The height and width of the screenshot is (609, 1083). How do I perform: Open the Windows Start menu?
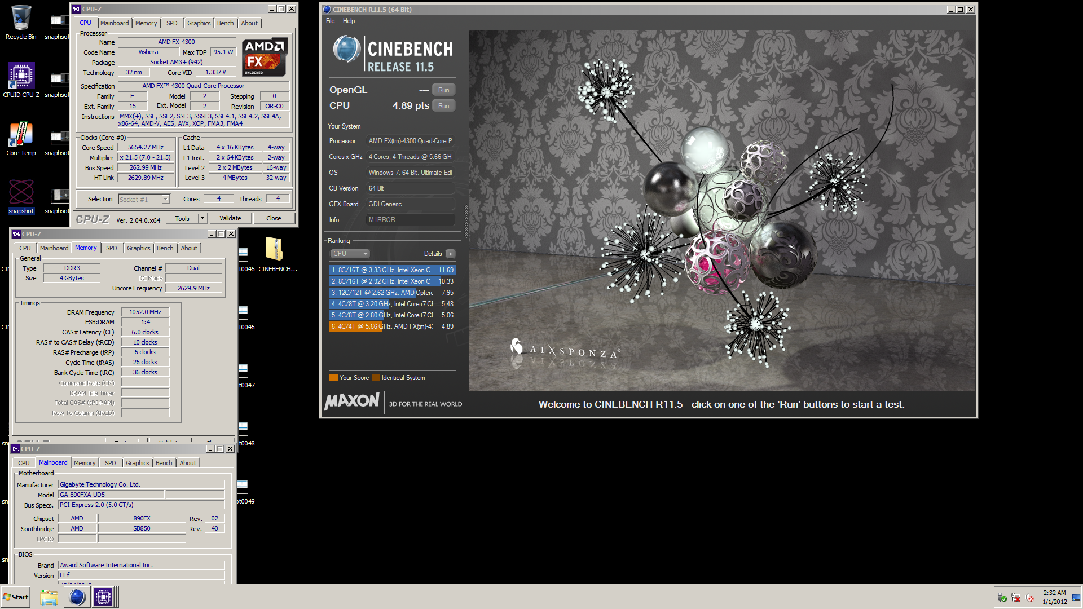(x=16, y=597)
